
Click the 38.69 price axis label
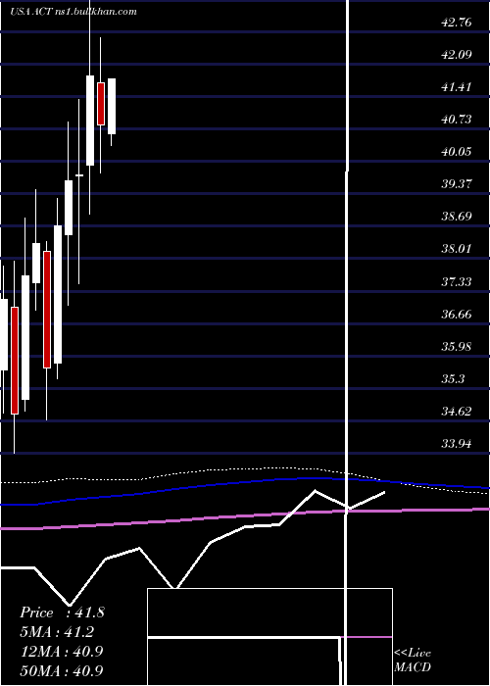pyautogui.click(x=457, y=217)
